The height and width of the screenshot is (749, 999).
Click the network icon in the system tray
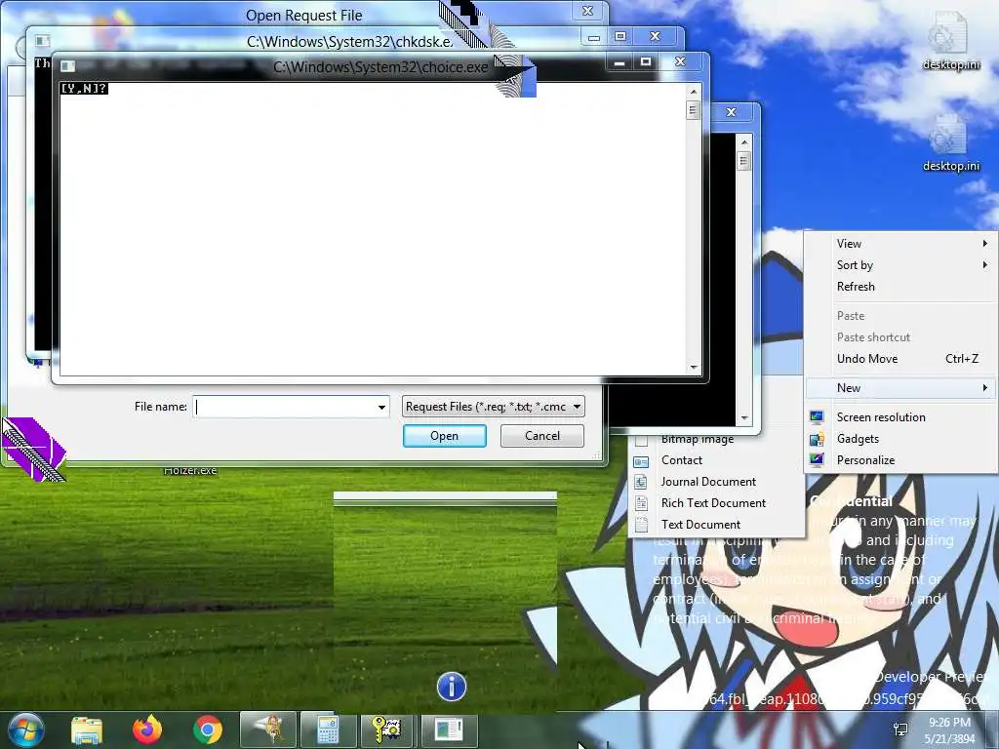900,729
